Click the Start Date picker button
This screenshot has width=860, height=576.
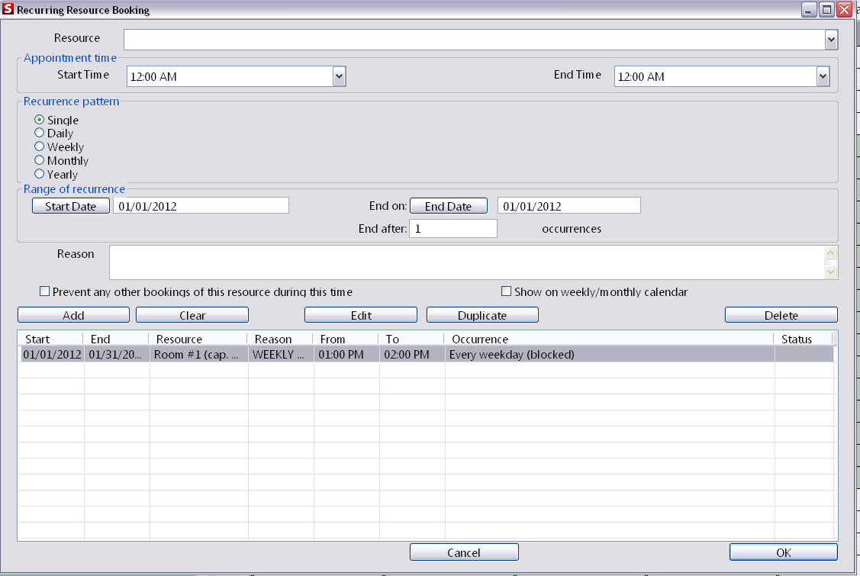pos(70,205)
